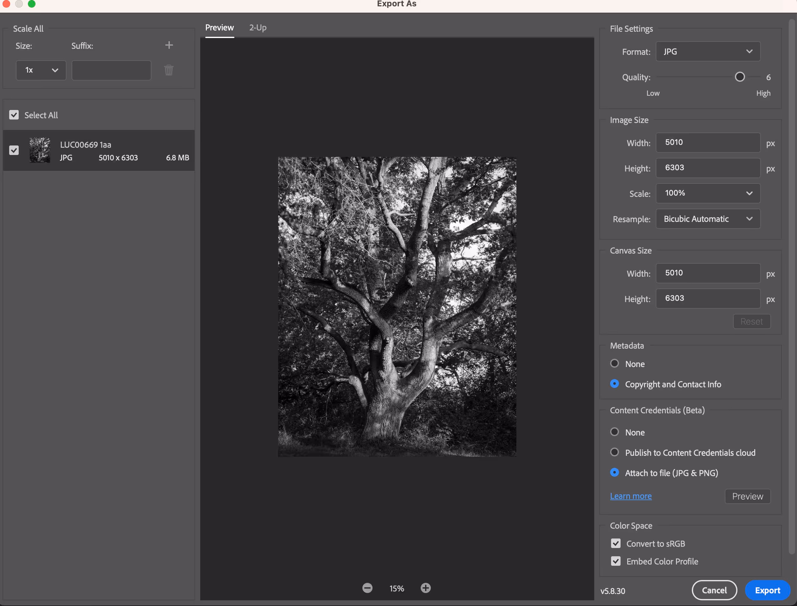This screenshot has height=606, width=797.
Task: Choose Publish to Content Credentials cloud
Action: [615, 452]
